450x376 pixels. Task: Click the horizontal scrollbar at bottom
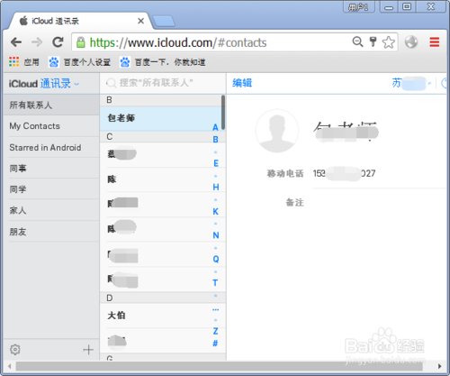(219, 366)
